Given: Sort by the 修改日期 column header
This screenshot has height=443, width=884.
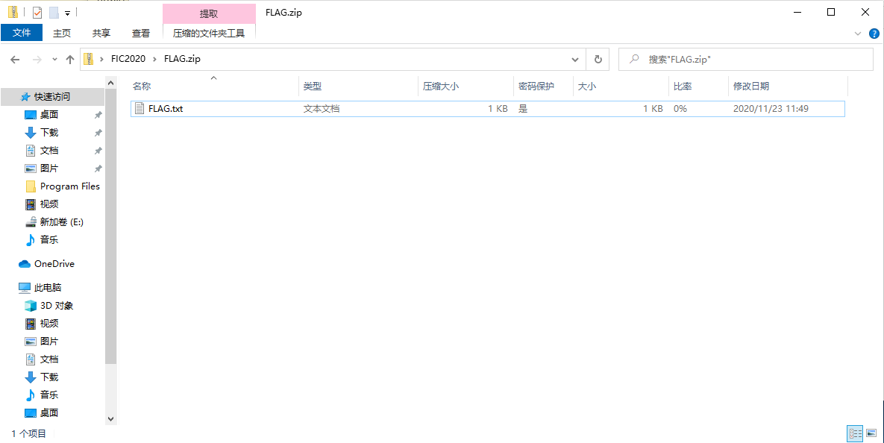Looking at the screenshot, I should (x=750, y=87).
